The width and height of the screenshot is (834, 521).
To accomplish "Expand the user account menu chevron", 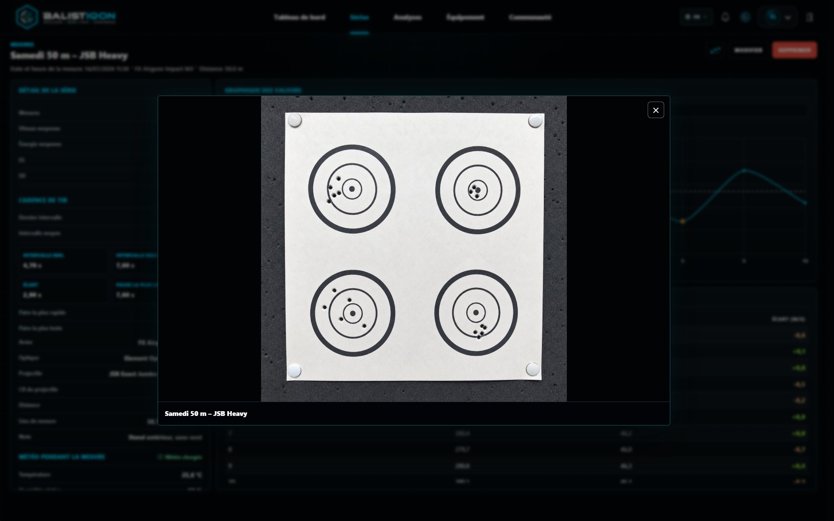I will click(x=788, y=18).
